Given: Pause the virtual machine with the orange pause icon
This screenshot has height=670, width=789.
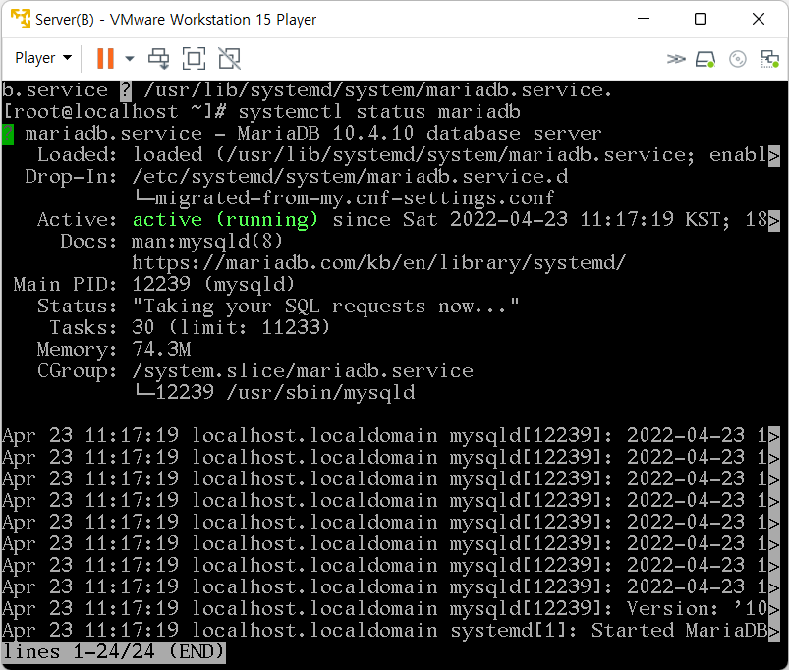Looking at the screenshot, I should pyautogui.click(x=105, y=58).
